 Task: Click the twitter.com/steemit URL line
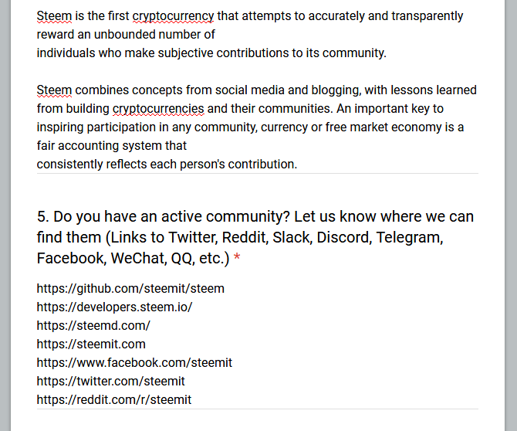pos(110,381)
